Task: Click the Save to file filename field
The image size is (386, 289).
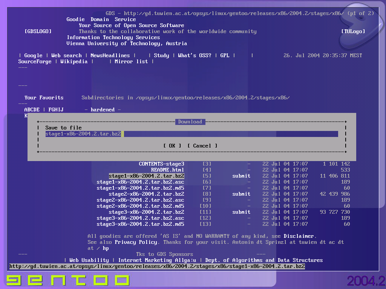Action: tap(191, 134)
